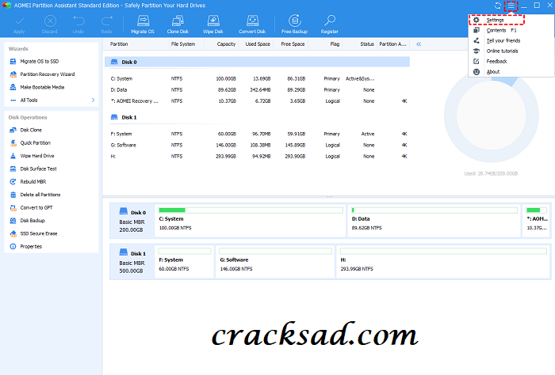Screen dimensions: 555x375
Task: Click the Redo arrow icon
Action: [106, 24]
